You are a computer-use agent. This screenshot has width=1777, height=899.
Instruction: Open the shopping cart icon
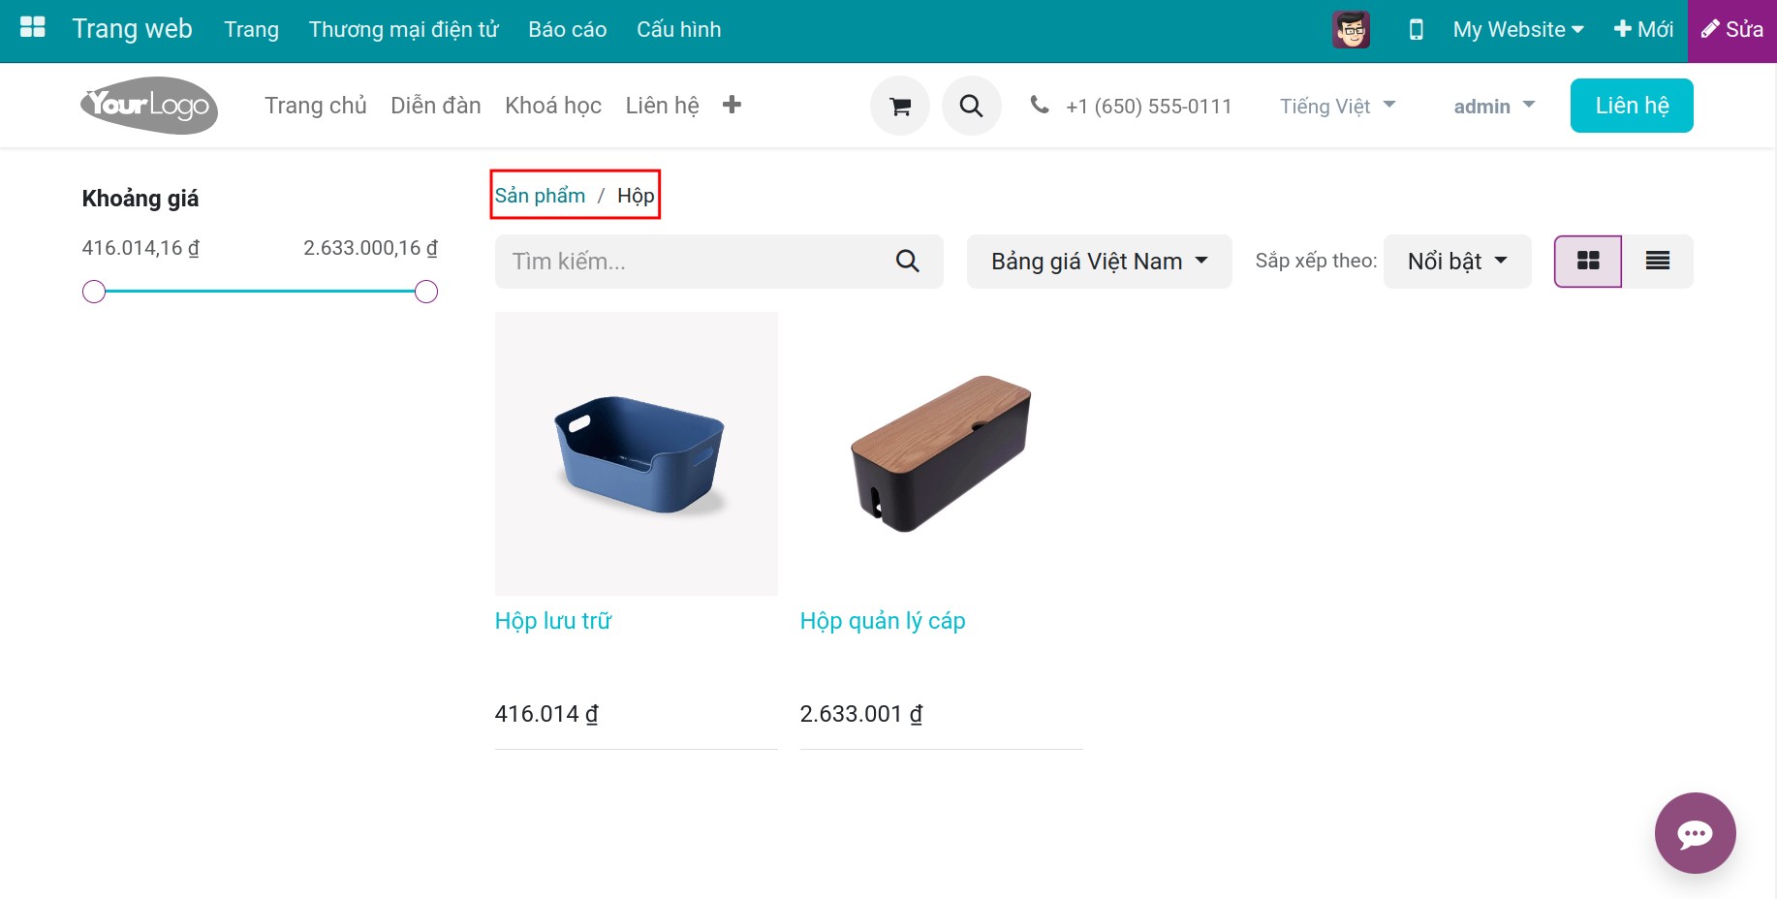click(899, 106)
